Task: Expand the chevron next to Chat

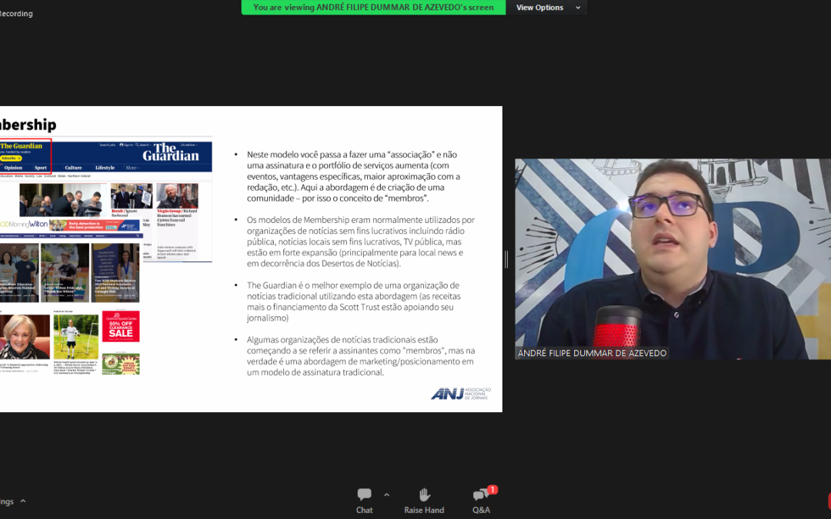Action: (x=386, y=494)
